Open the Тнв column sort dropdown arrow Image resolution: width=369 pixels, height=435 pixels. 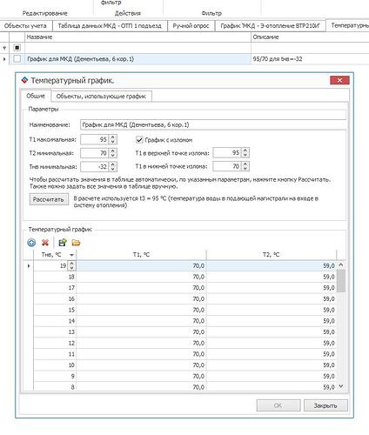[x=71, y=255]
